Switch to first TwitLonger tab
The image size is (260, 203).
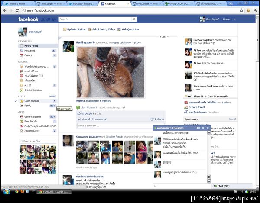pyautogui.click(x=51, y=3)
